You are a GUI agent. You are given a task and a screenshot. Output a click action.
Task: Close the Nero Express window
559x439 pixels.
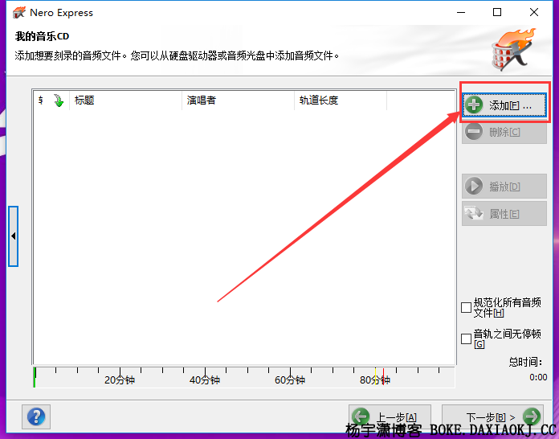(534, 13)
